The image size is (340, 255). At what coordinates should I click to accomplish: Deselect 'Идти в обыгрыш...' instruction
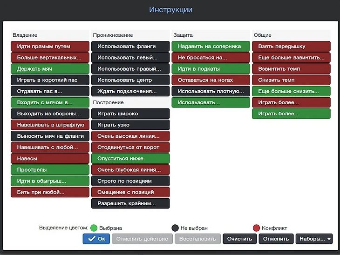coord(50,181)
